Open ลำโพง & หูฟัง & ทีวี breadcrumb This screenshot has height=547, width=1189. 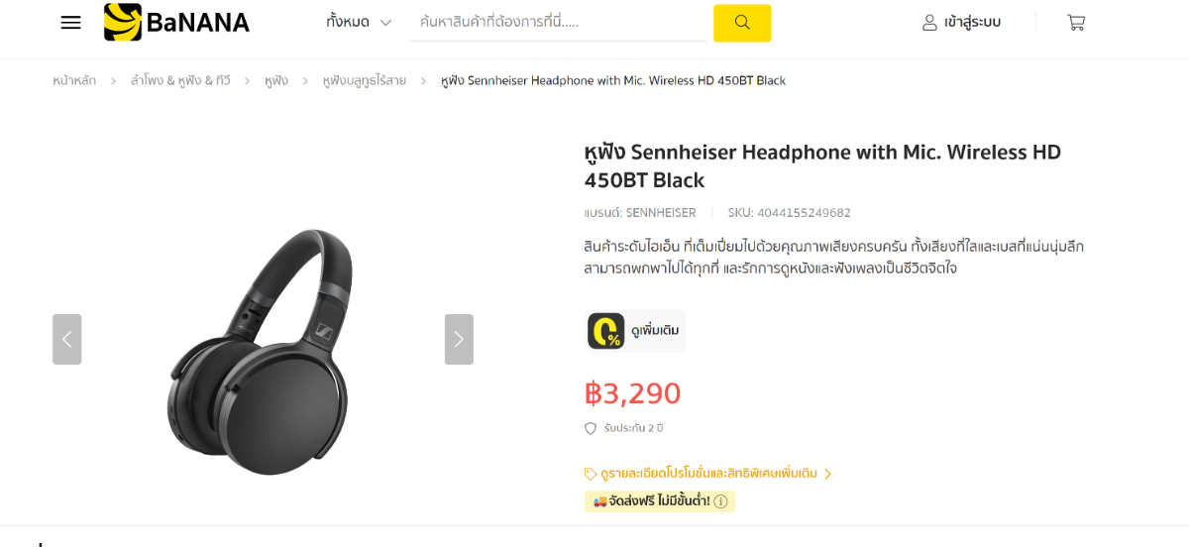coord(180,80)
